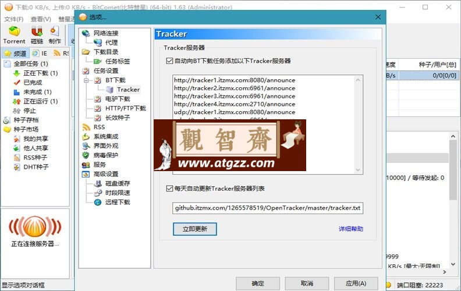Open the 下載目录 folder icon

[x=86, y=52]
